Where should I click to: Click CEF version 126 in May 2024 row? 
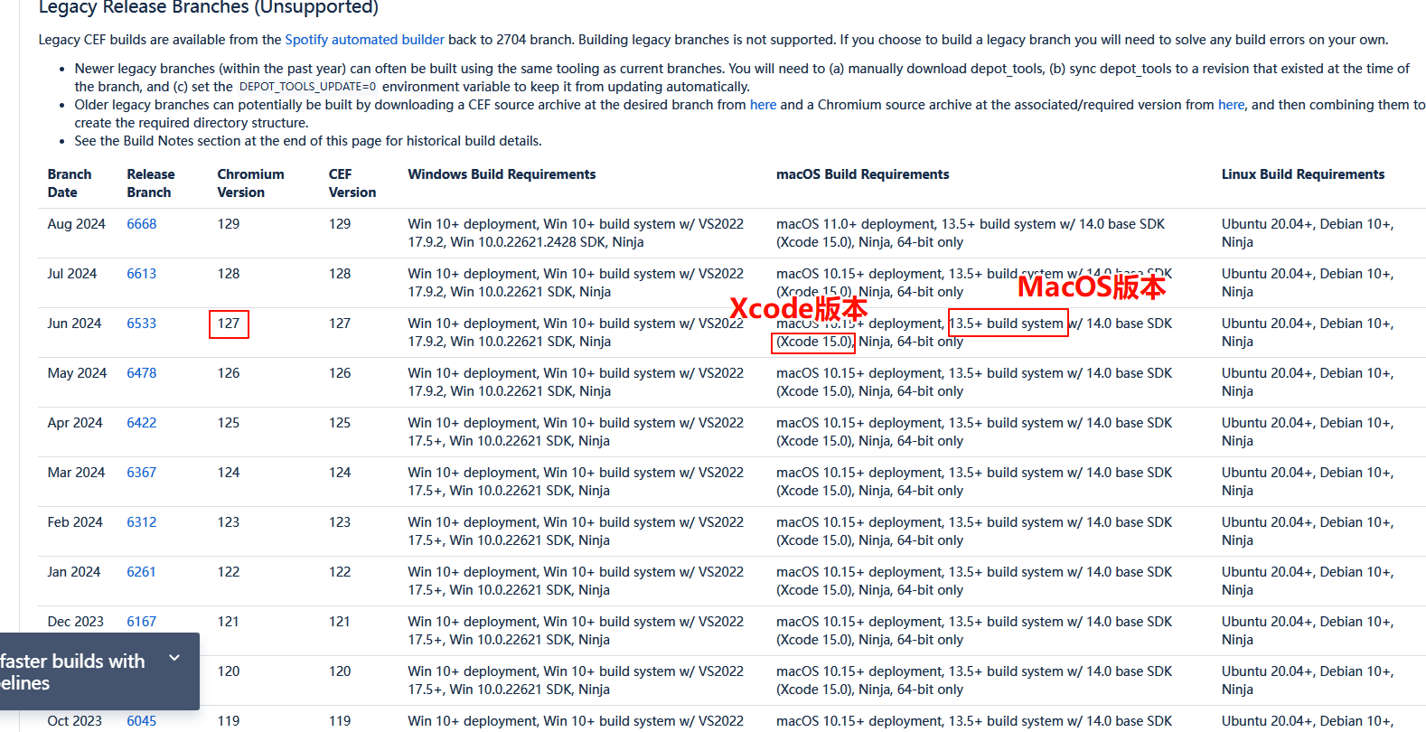pyautogui.click(x=340, y=373)
